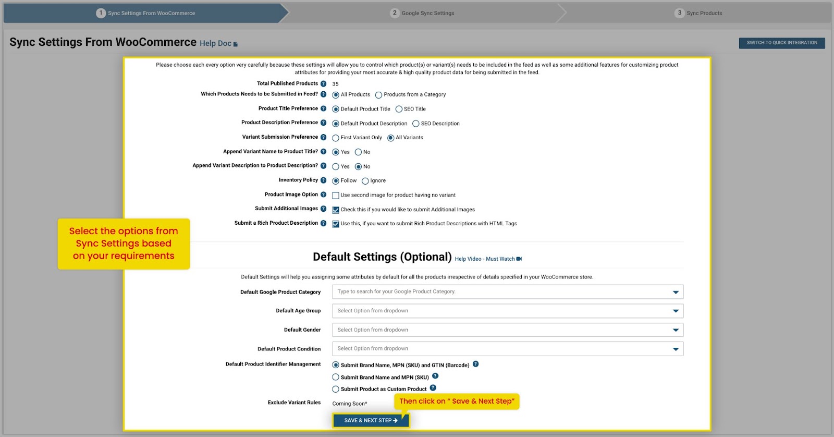Show help for Submit a Rich Product Description

coord(323,223)
